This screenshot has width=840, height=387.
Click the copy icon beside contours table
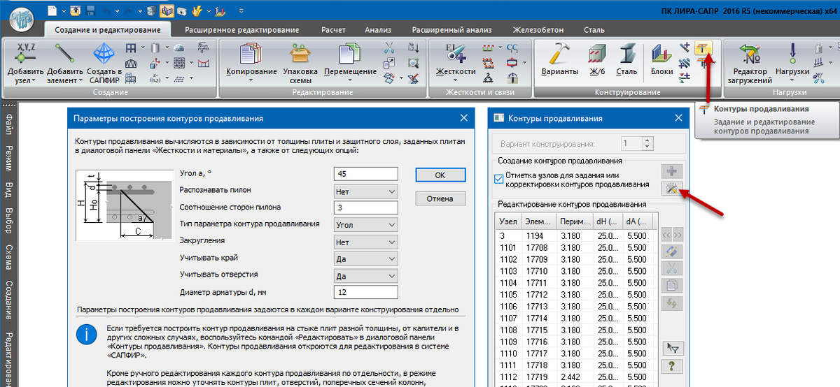coord(672,285)
